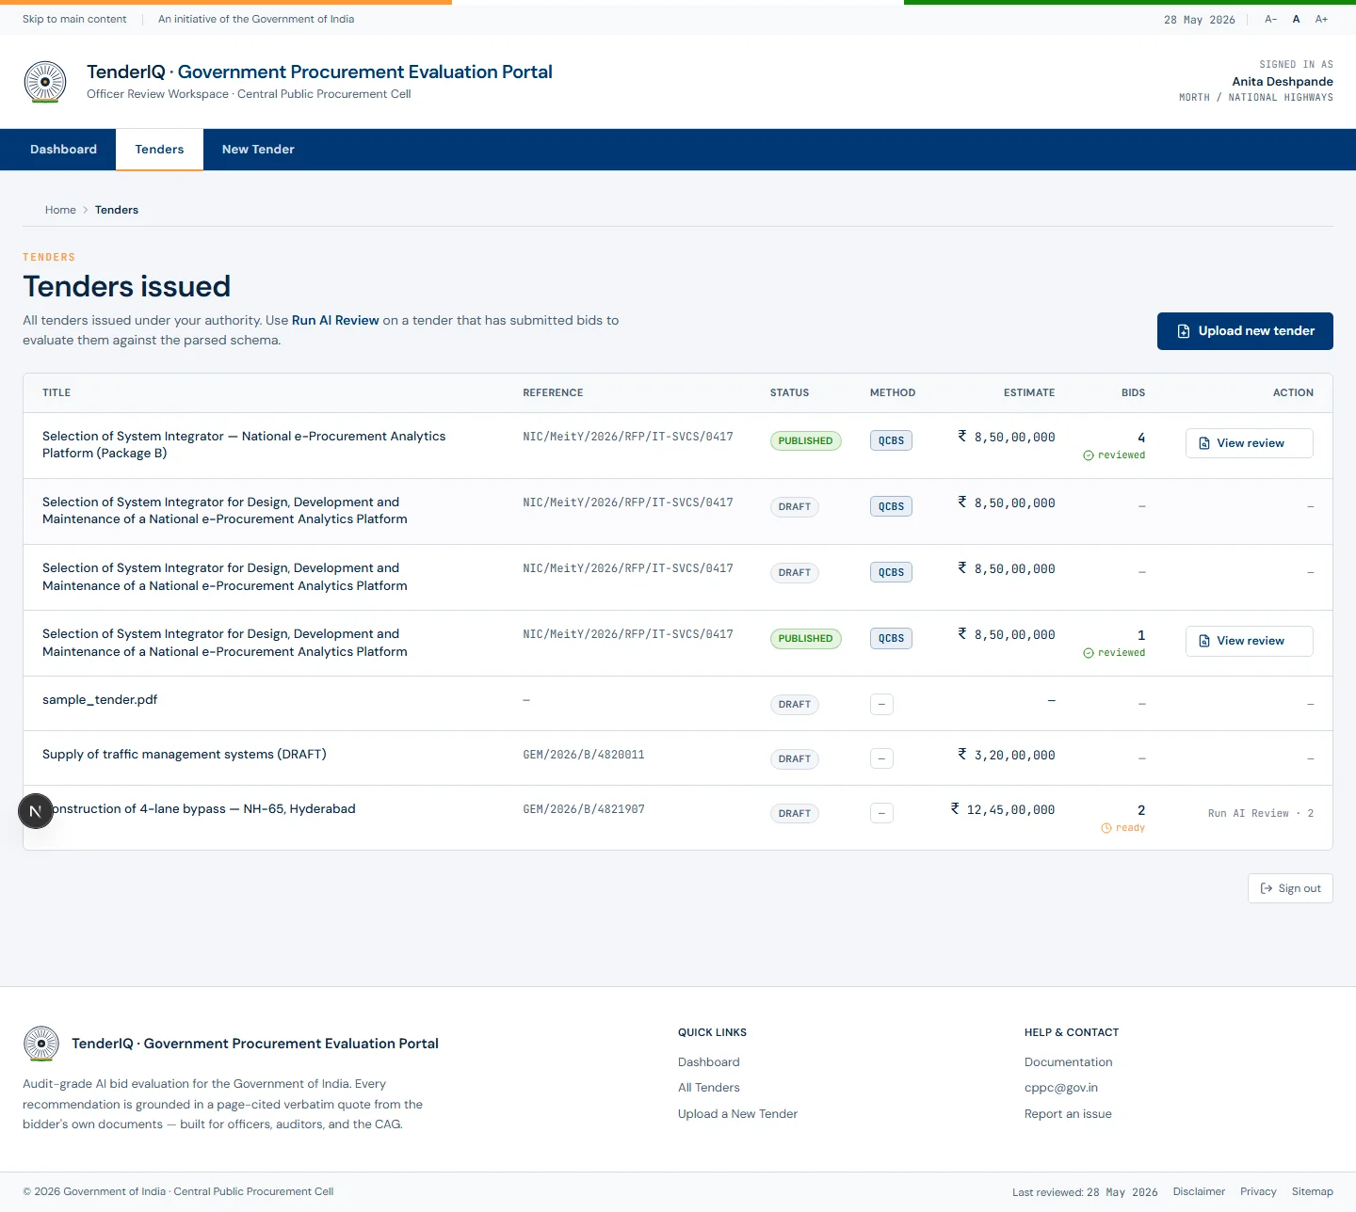The width and height of the screenshot is (1356, 1212).
Task: Click Run AI Review link in description
Action: coord(335,320)
